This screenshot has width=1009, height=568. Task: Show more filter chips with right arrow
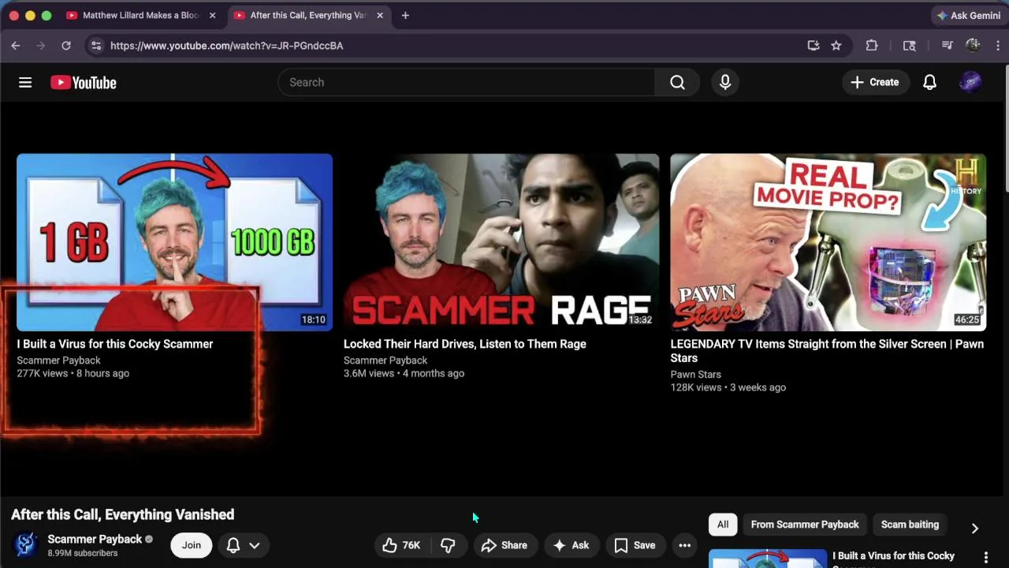point(974,528)
